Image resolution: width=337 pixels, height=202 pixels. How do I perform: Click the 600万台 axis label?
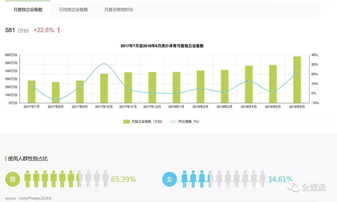click(11, 55)
